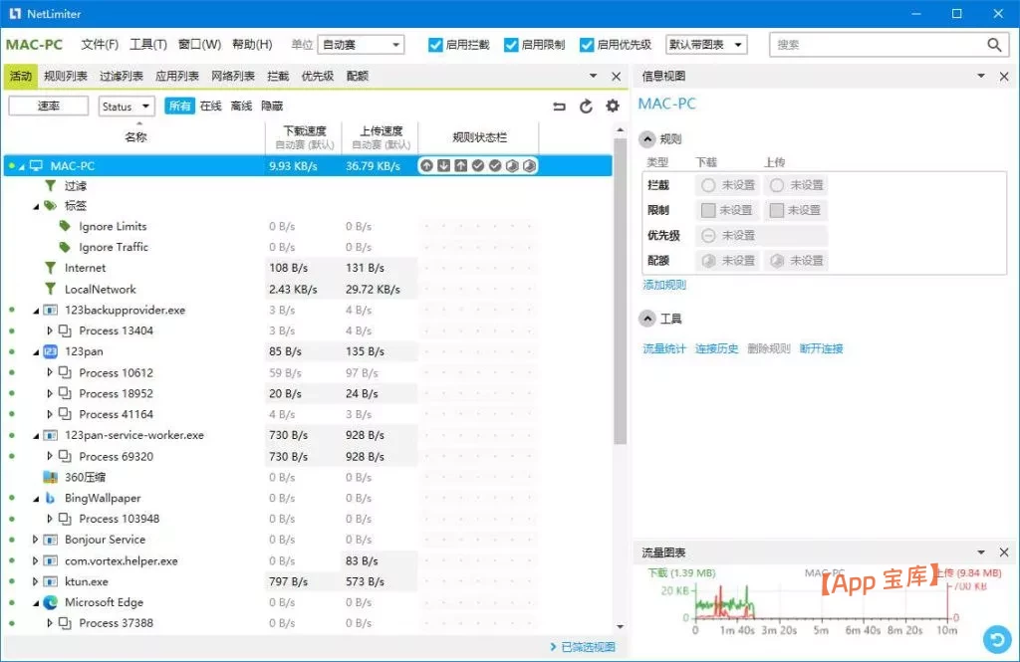Screen dimensions: 1020x662
Task: Click the undo arrow icon in the activity toolbar
Action: [559, 106]
